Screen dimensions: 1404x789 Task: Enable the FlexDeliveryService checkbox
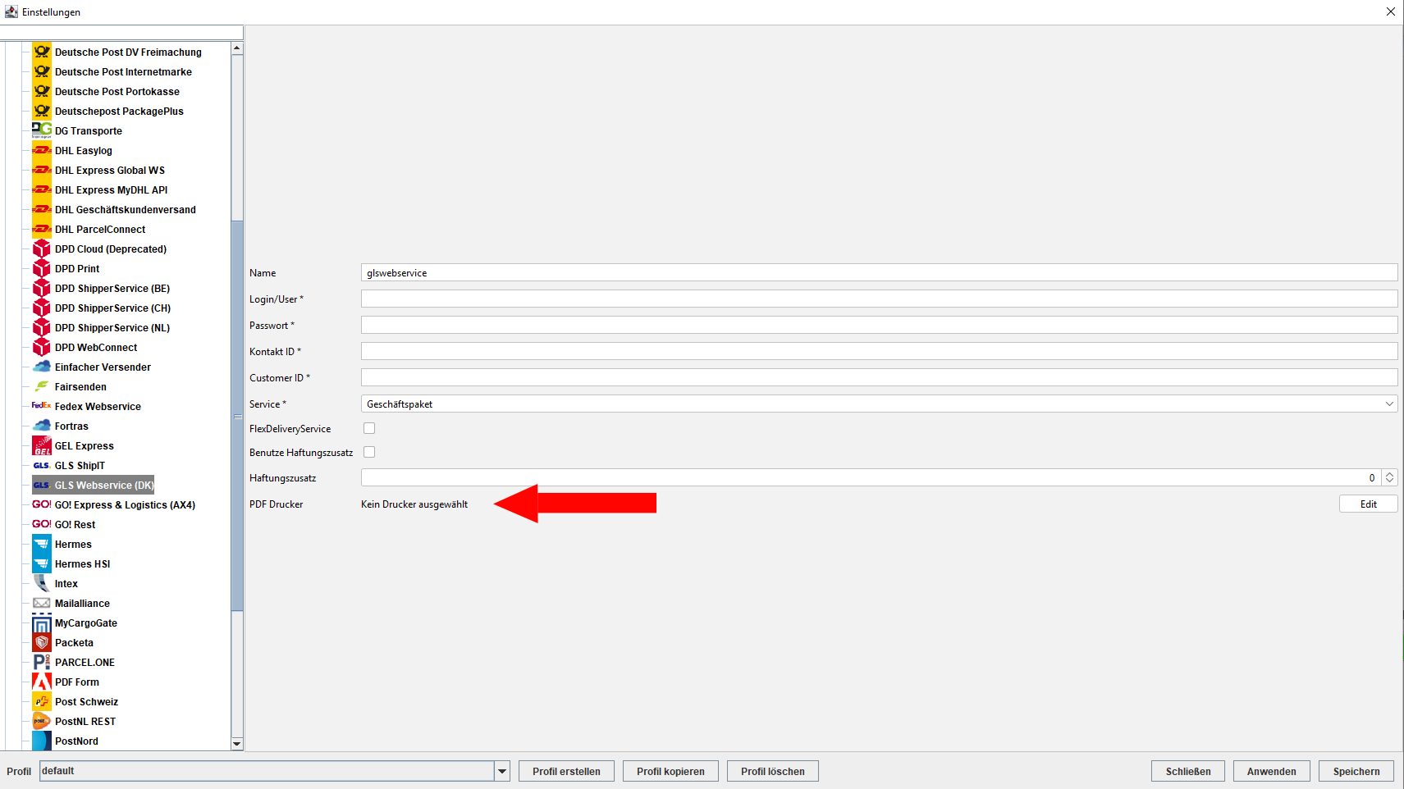(x=369, y=428)
